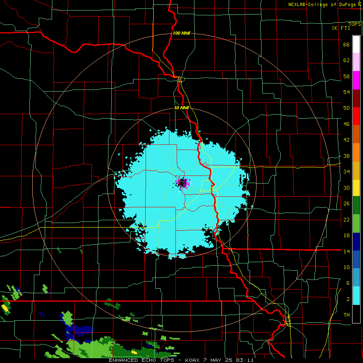The width and height of the screenshot is (363, 363).
Task: Click the maroon legend swatch
Action: (356, 98)
